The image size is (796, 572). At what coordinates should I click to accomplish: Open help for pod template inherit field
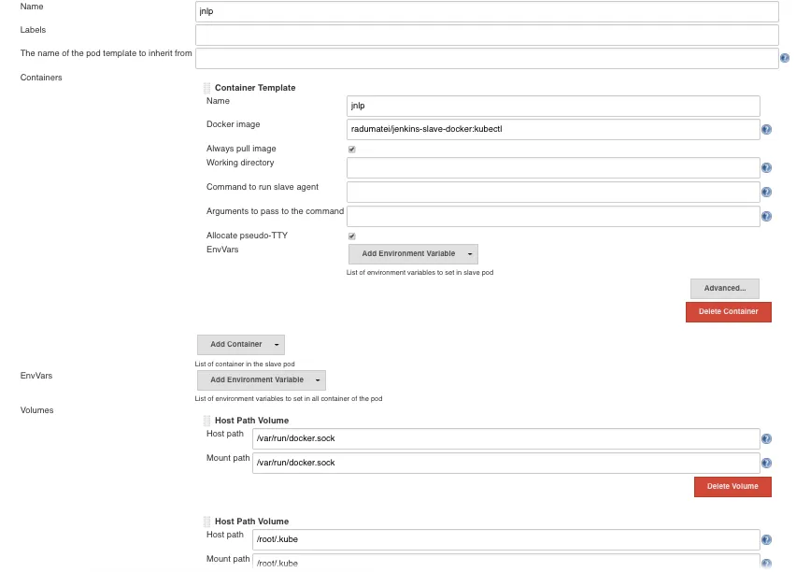(x=785, y=59)
